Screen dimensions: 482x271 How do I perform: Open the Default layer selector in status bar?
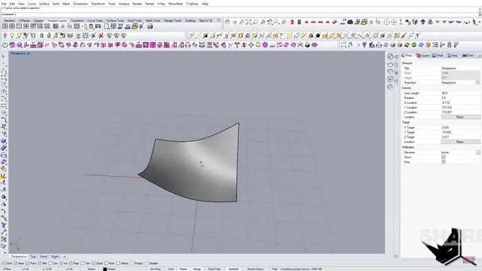coord(112,269)
